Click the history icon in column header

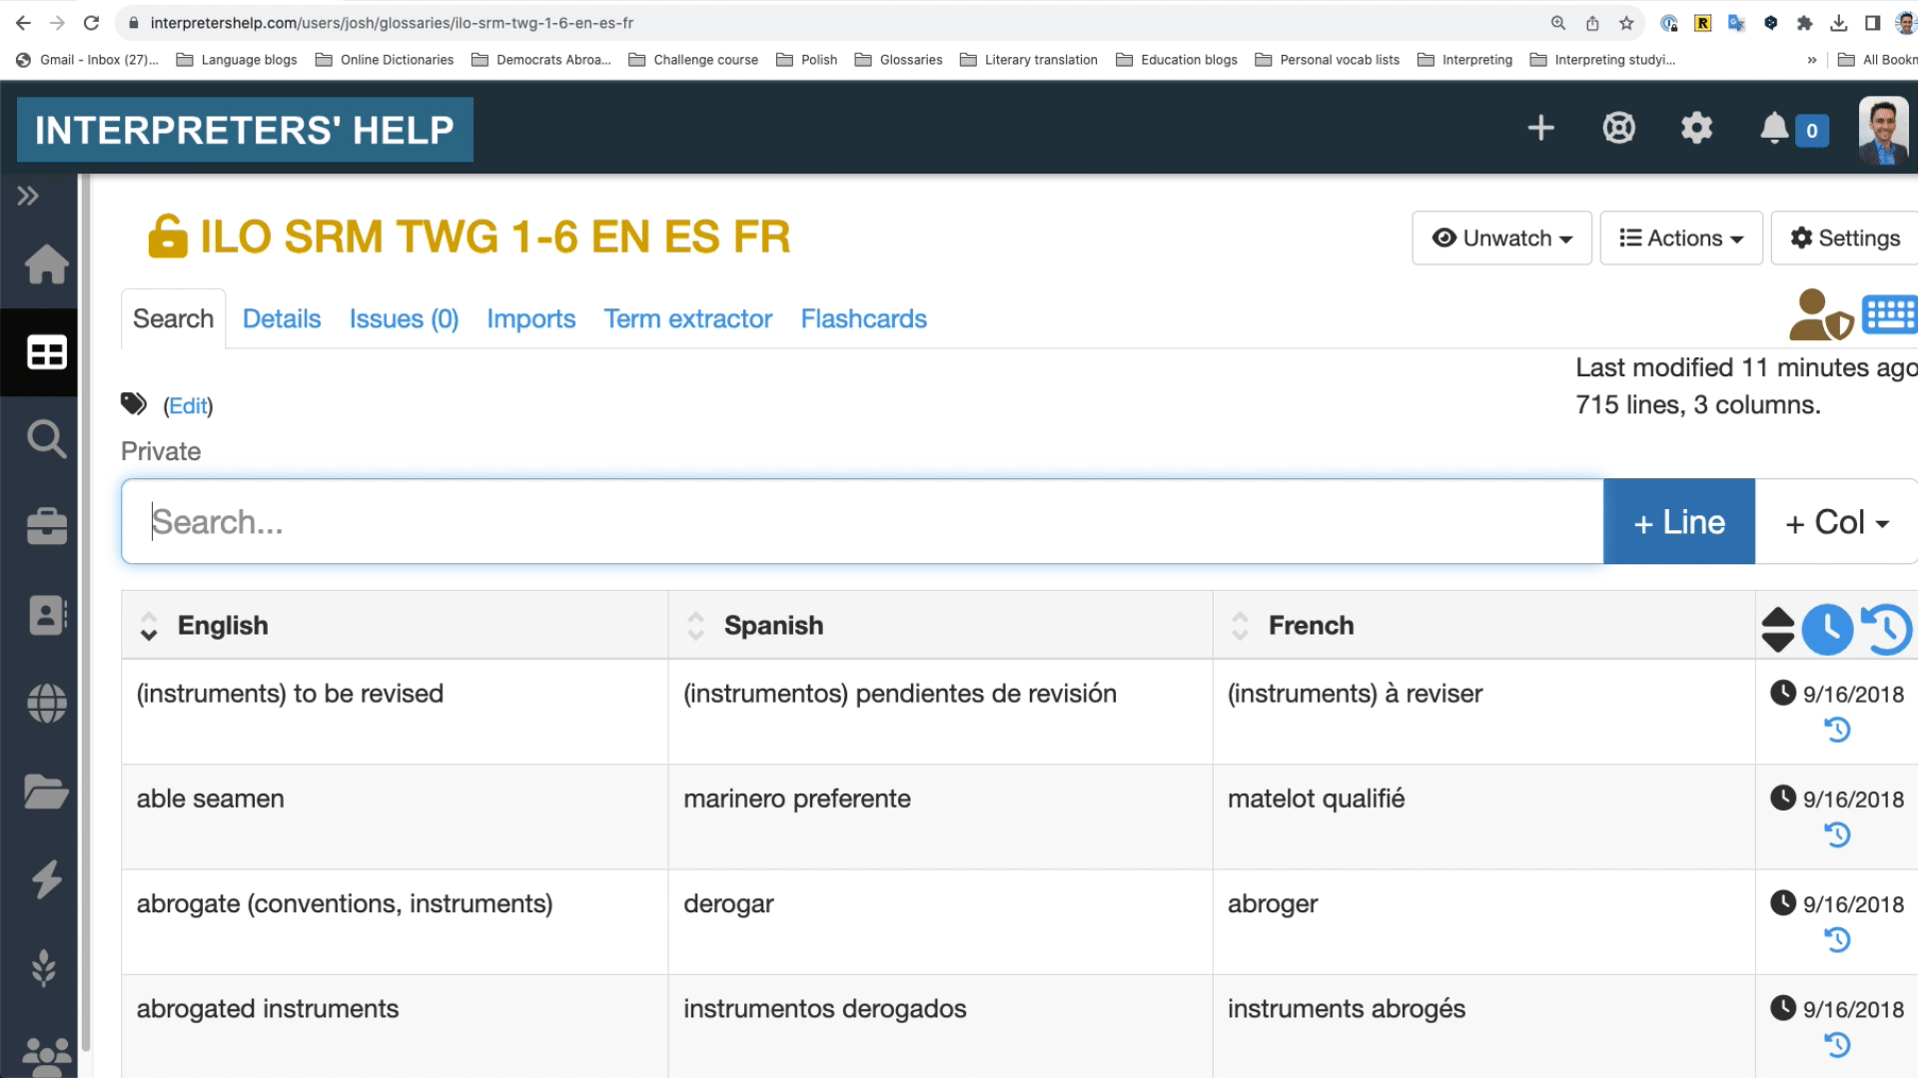click(1886, 630)
